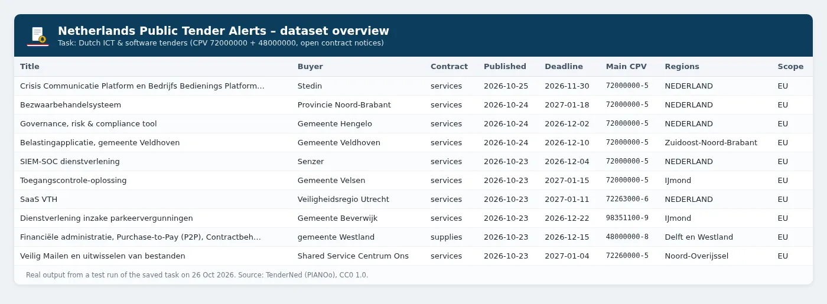Image resolution: width=827 pixels, height=304 pixels.
Task: Click buyer Stedin
Action: point(310,86)
